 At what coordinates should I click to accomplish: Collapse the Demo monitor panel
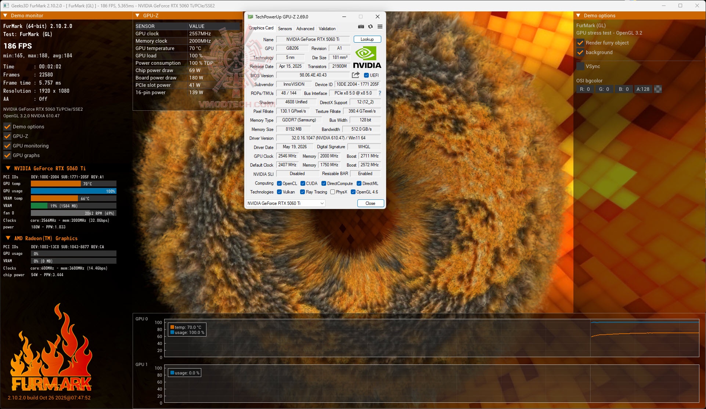pos(5,15)
